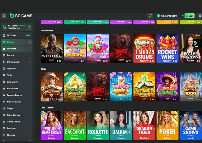Click the Recent clock icon
202x143 pixels.
coord(4,55)
